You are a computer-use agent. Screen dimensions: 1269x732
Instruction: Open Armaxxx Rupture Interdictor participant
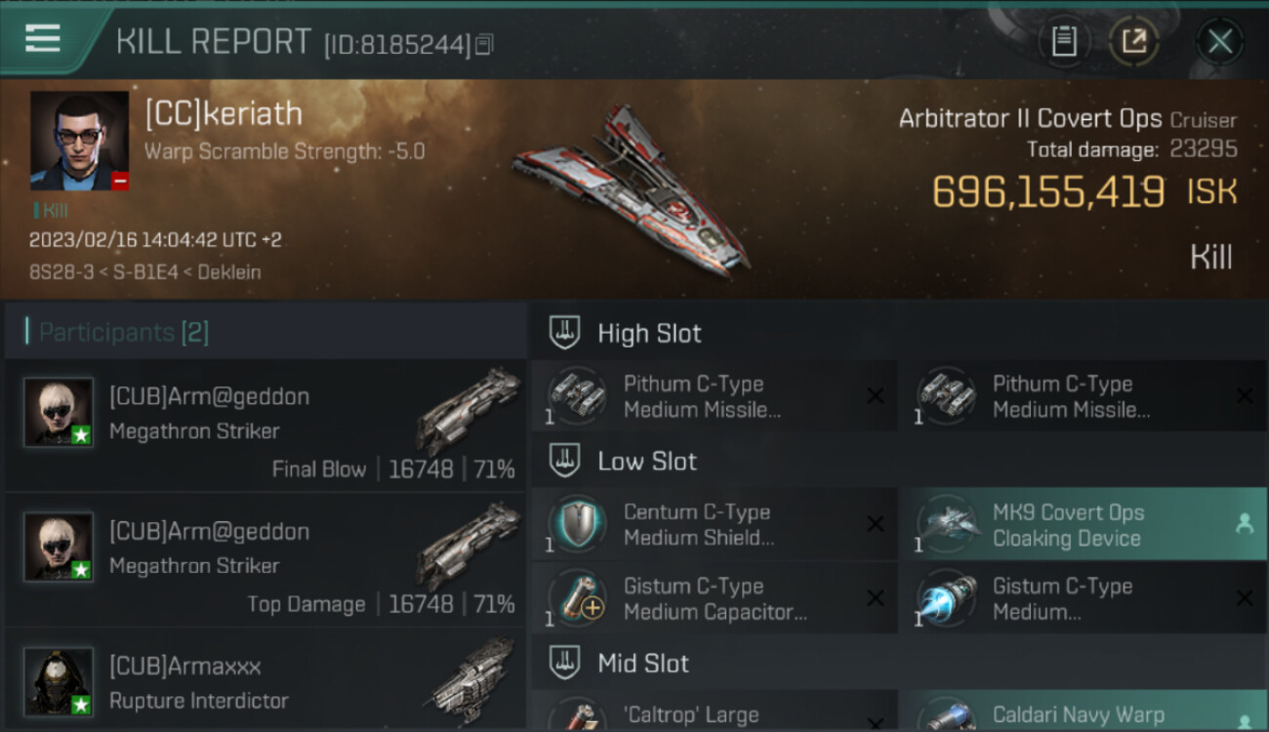coord(266,683)
